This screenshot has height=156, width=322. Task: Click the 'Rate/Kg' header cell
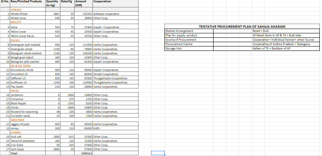click(67, 4)
